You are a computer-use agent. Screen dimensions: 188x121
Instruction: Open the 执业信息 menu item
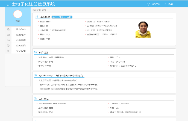(21, 29)
